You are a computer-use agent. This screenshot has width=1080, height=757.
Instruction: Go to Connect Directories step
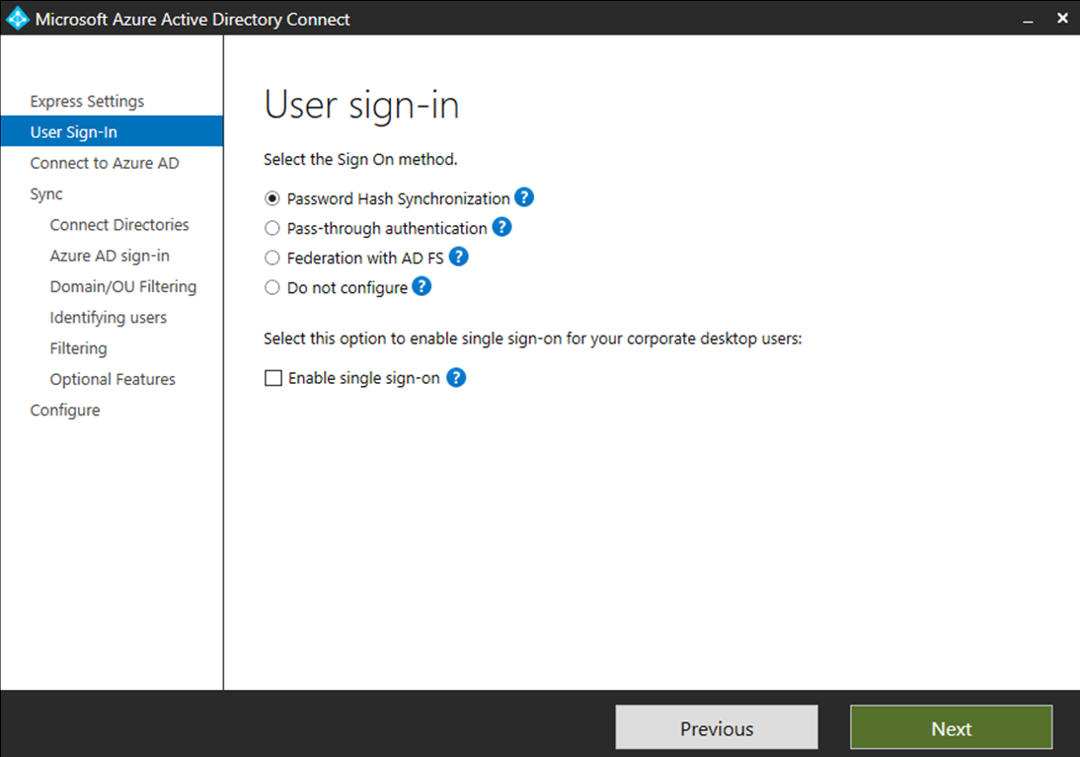click(x=118, y=224)
